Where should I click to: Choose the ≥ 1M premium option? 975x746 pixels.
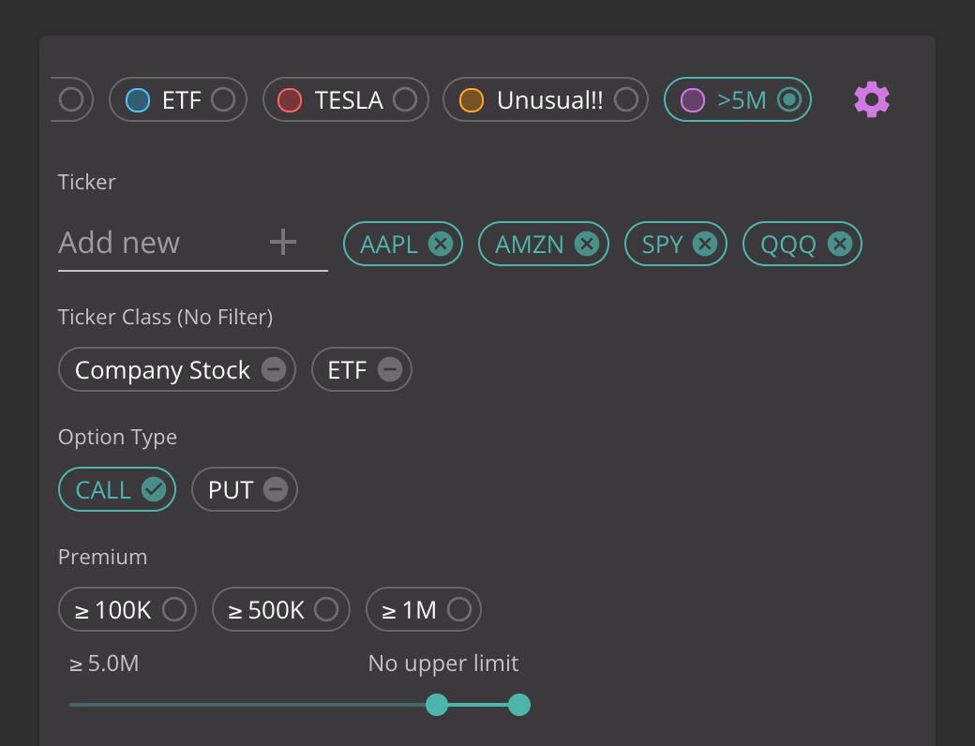424,609
